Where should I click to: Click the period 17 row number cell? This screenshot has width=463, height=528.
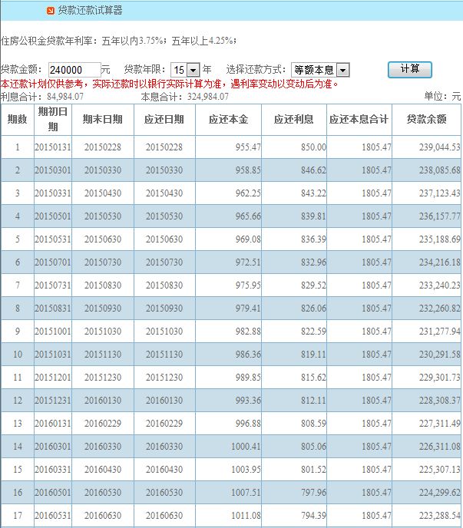click(x=17, y=516)
